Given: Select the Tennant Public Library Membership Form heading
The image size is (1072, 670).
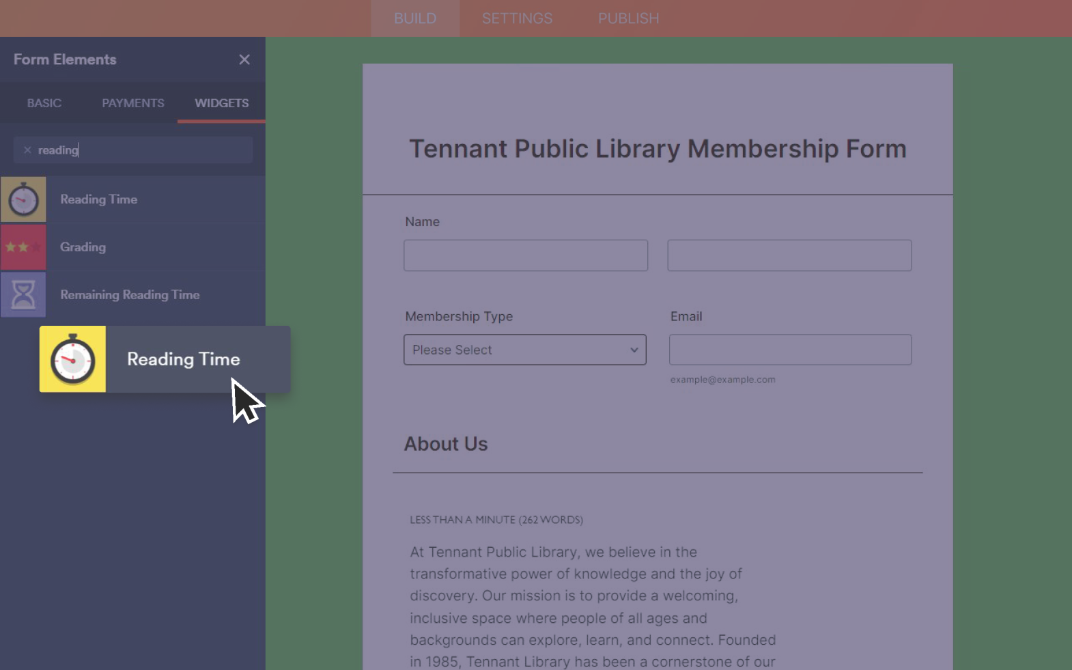Looking at the screenshot, I should tap(658, 149).
